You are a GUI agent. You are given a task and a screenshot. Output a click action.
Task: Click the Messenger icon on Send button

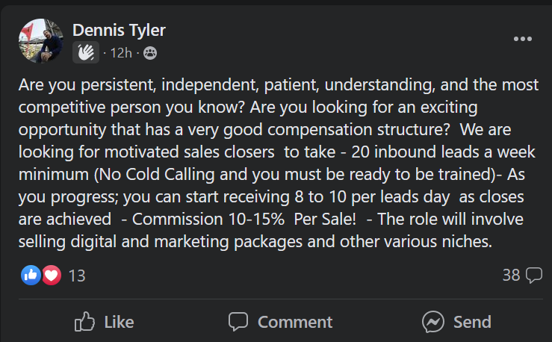(x=433, y=322)
